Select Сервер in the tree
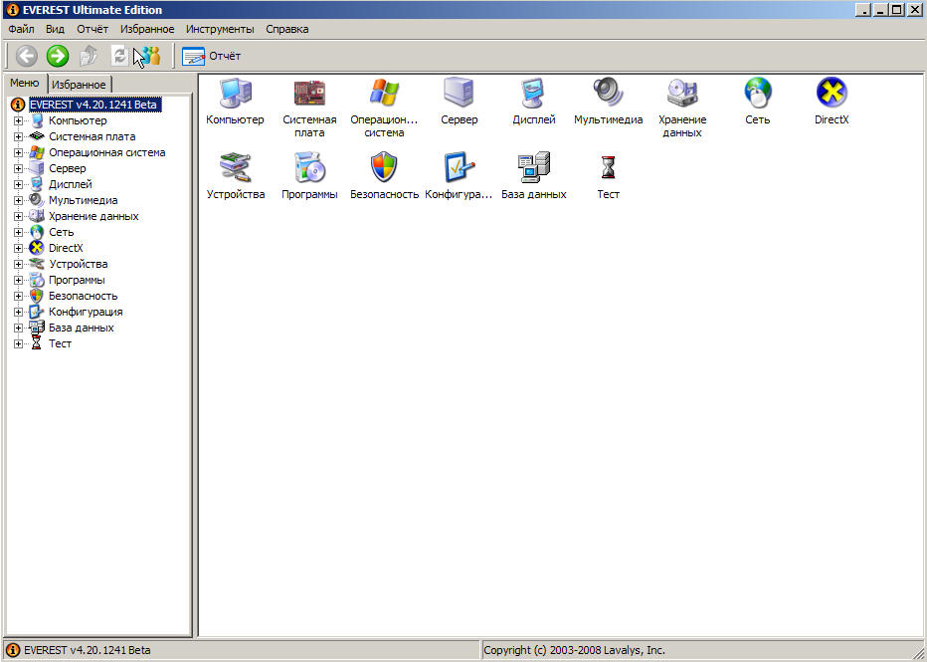Viewport: 927px width, 662px height. pos(68,168)
